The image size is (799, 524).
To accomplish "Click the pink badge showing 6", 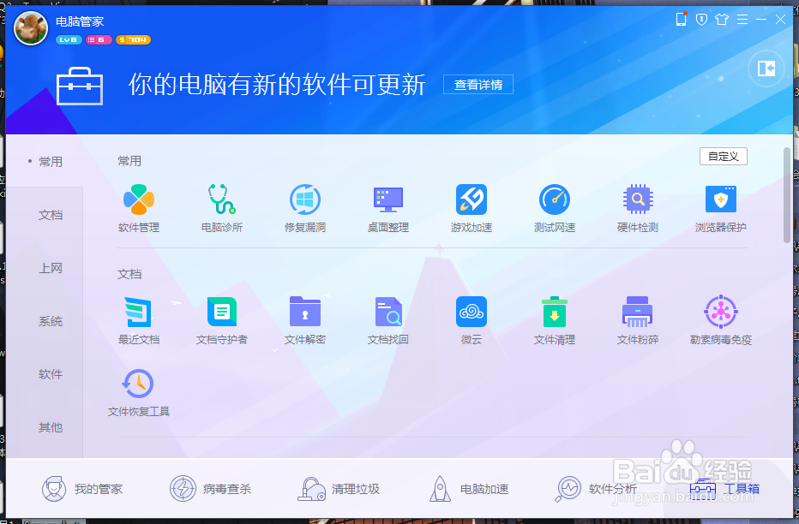I will [x=99, y=39].
